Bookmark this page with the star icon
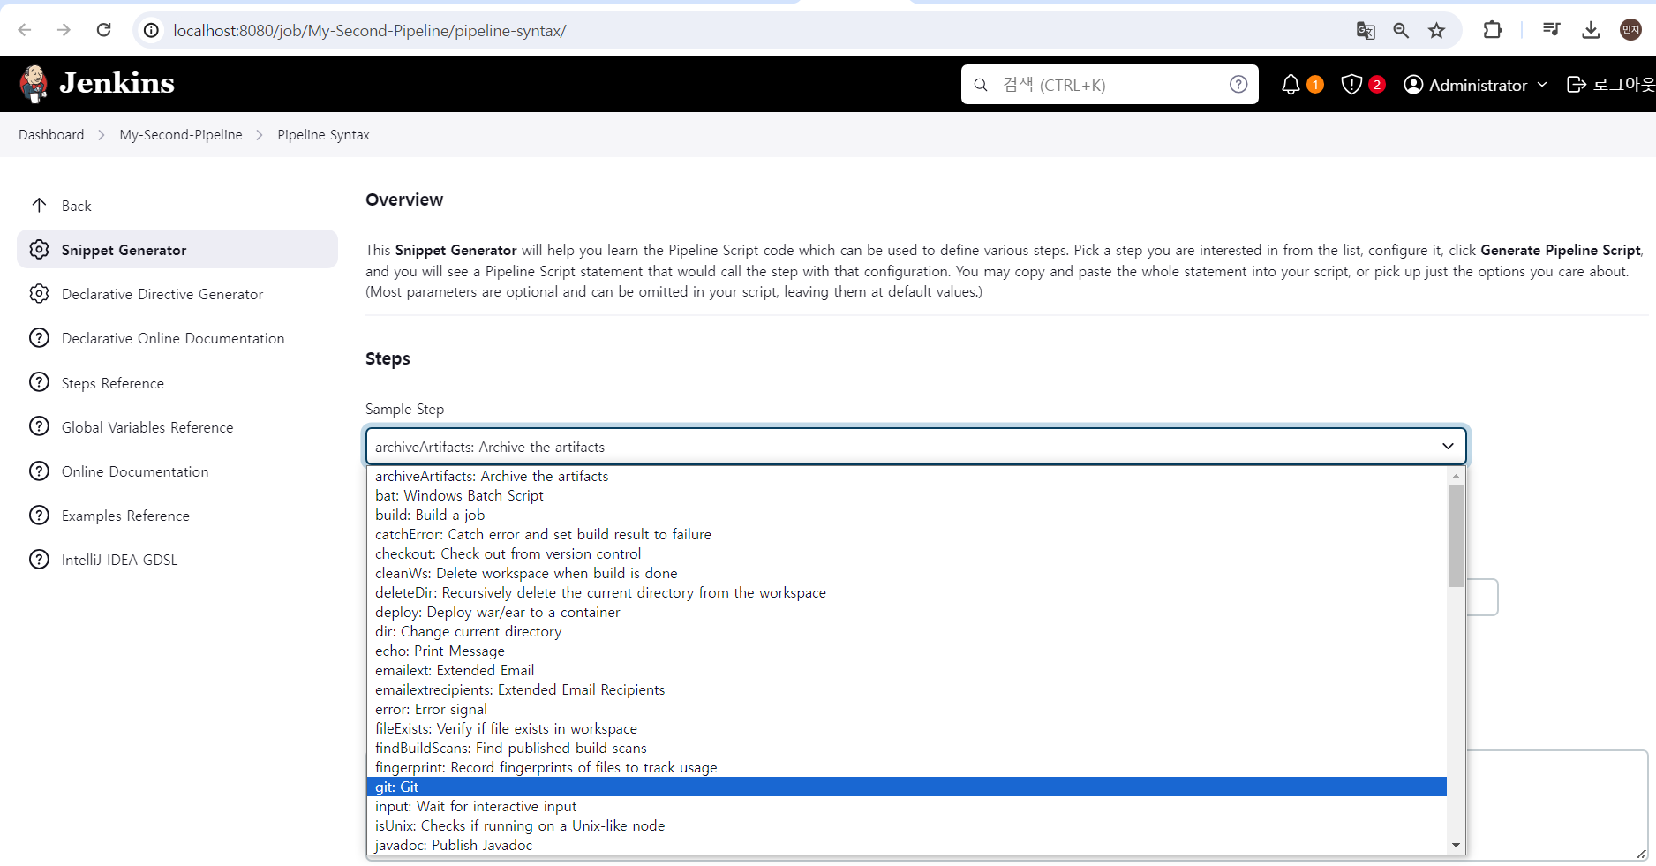Screen dimensions: 1656x866 [x=1437, y=30]
